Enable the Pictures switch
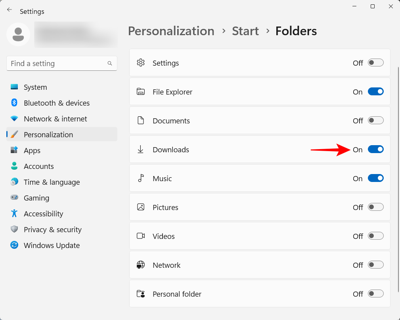Viewport: 400px width, 320px height. click(375, 207)
